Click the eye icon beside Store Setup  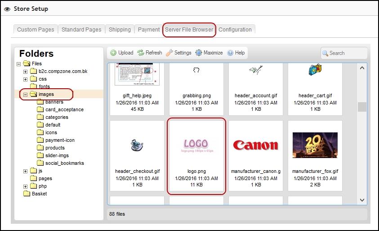coord(7,9)
